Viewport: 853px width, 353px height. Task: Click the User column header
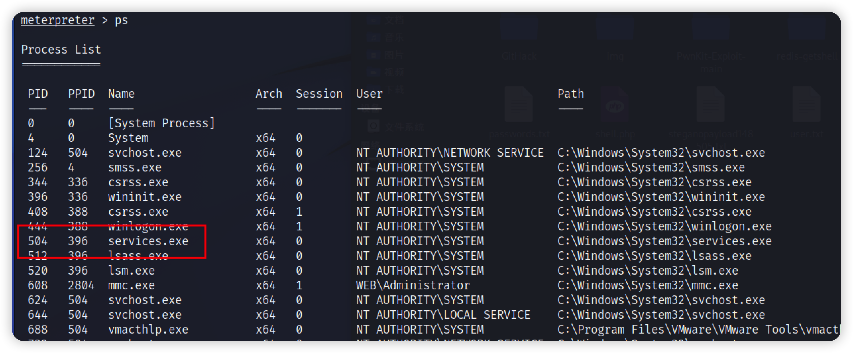pos(369,94)
